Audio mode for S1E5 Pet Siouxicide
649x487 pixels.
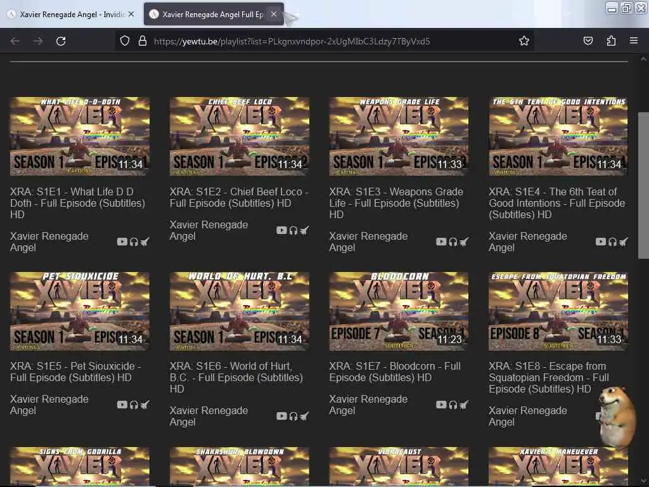134,405
